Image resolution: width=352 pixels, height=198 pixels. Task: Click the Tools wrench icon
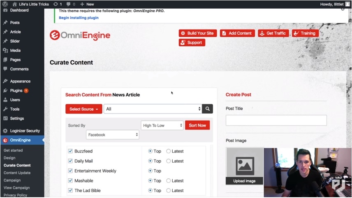(5, 109)
